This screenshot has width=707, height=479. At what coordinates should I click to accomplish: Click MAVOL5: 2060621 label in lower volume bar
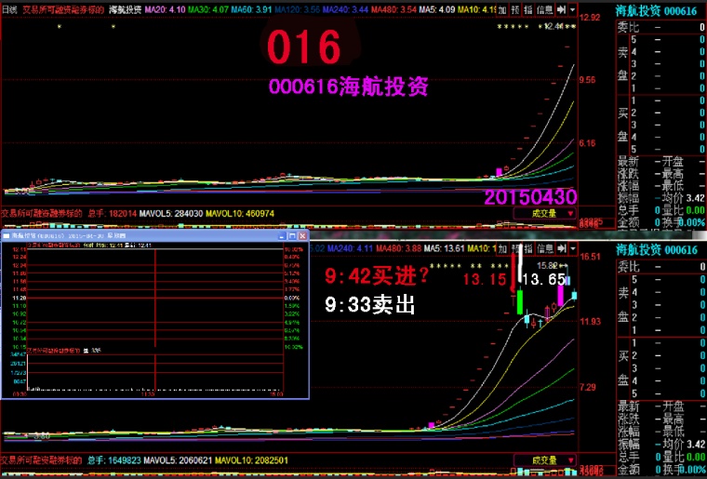178,460
